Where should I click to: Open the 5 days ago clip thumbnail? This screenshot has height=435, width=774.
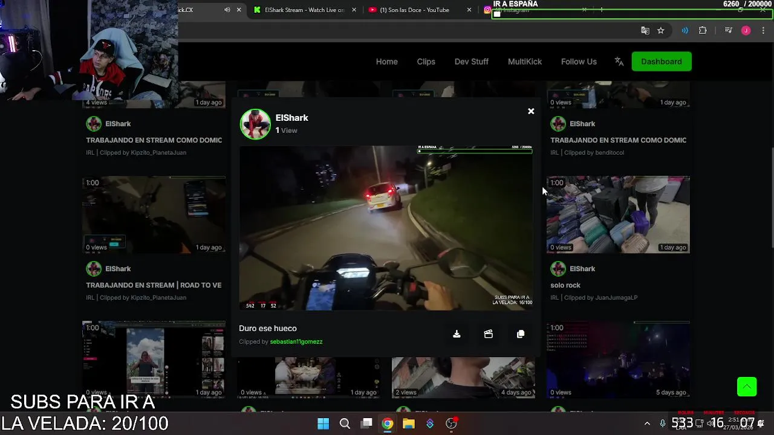click(x=618, y=359)
